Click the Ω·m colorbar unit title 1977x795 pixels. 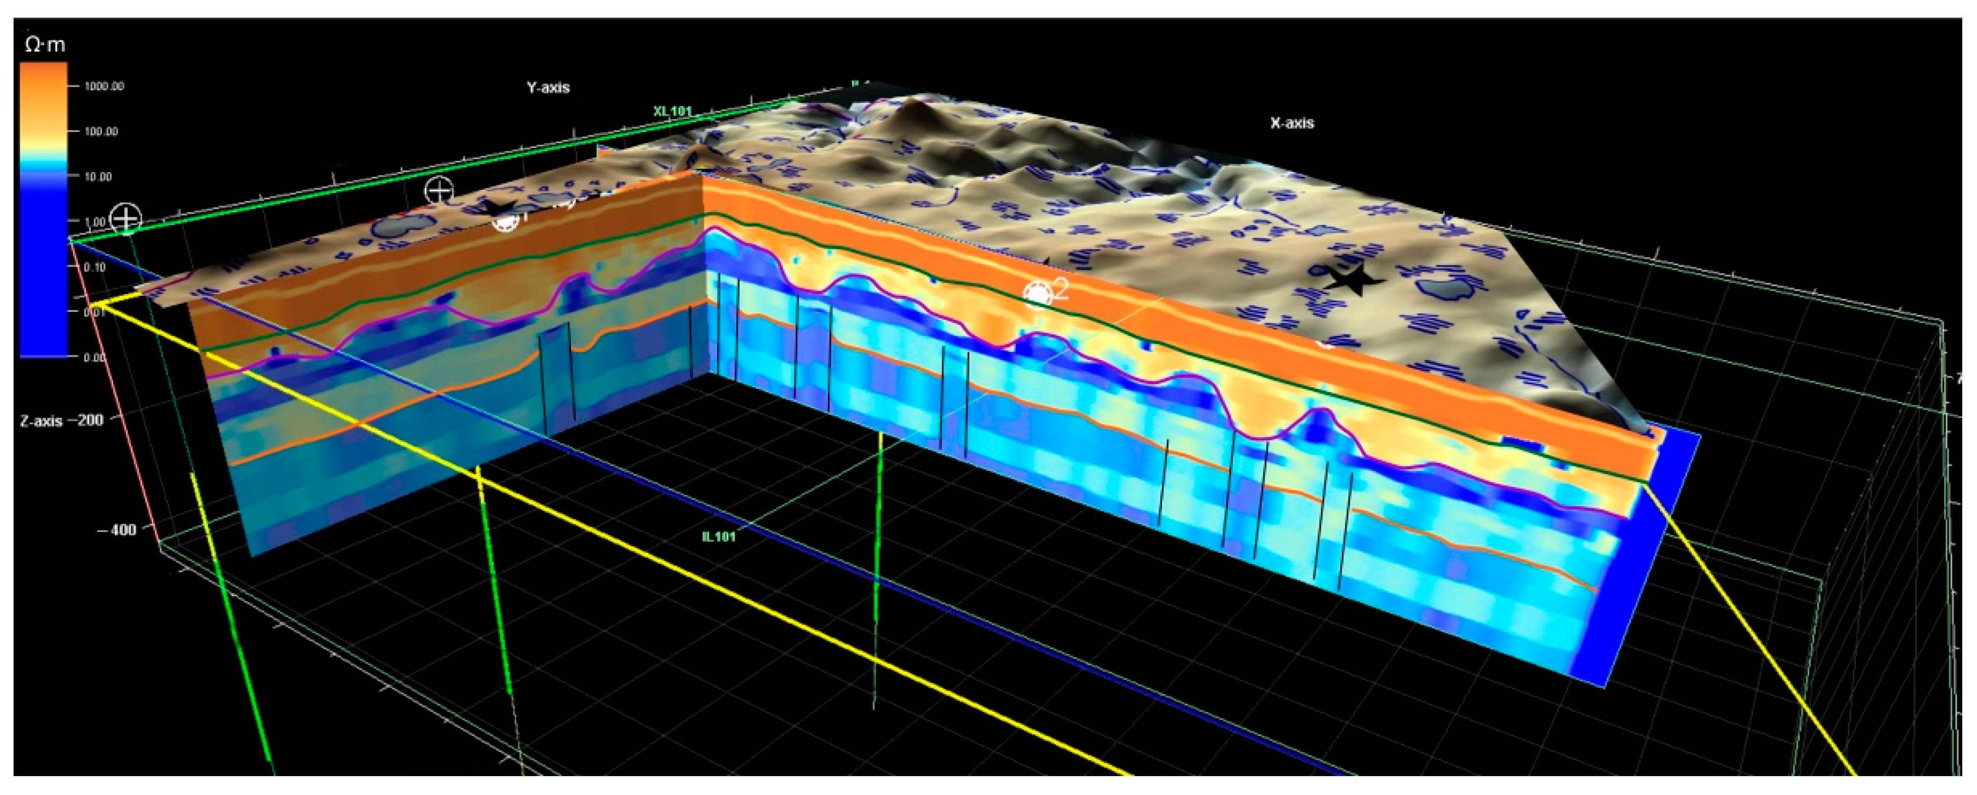(45, 45)
